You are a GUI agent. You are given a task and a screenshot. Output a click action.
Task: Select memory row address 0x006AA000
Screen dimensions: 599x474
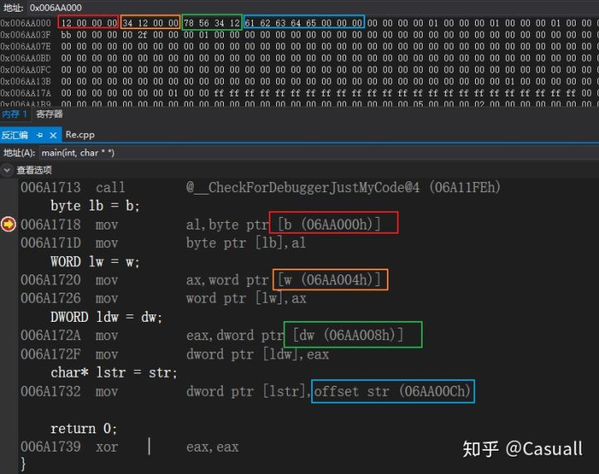point(25,23)
